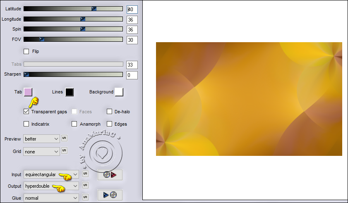Click the S button next to Preview dropdown
The height and width of the screenshot is (203, 348).
coord(64,139)
